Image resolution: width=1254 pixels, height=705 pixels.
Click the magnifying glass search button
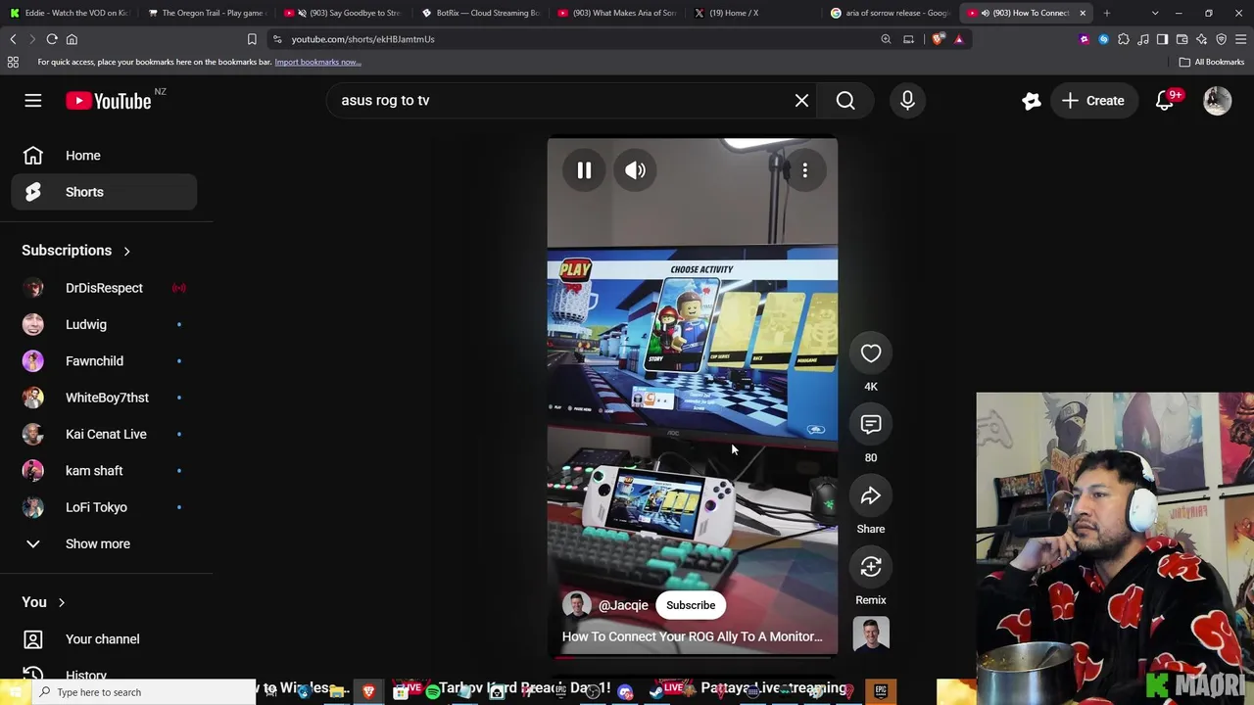click(845, 100)
